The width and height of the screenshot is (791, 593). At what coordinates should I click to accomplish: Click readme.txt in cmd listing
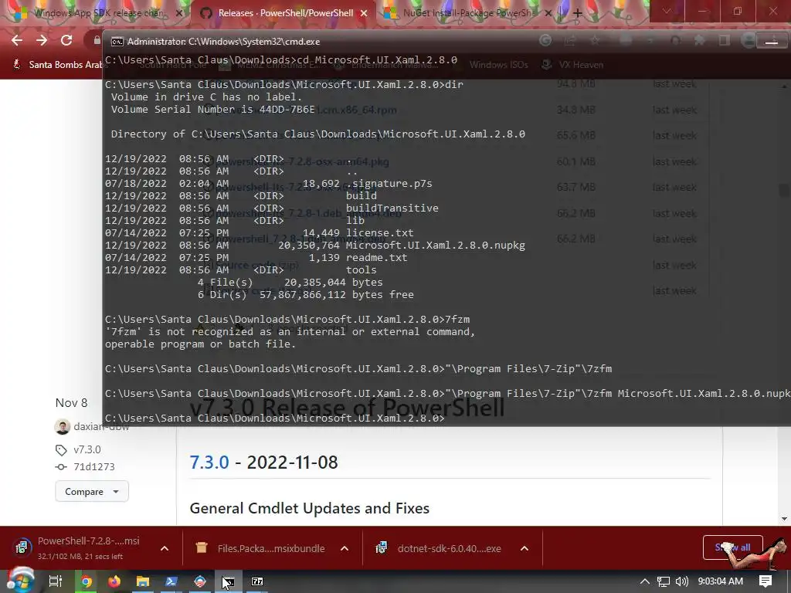pos(377,258)
